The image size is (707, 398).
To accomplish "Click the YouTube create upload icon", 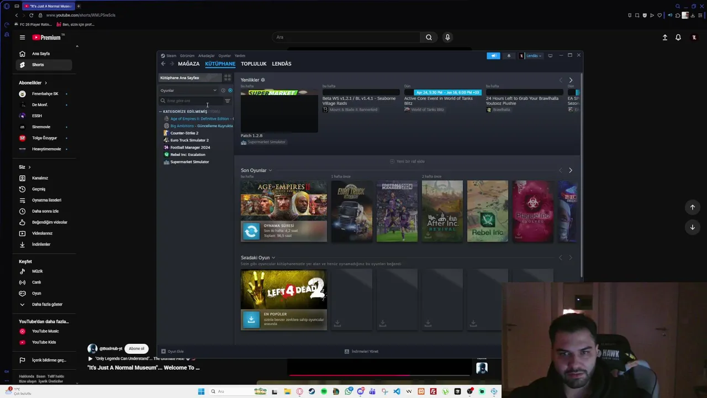I will 665,38.
